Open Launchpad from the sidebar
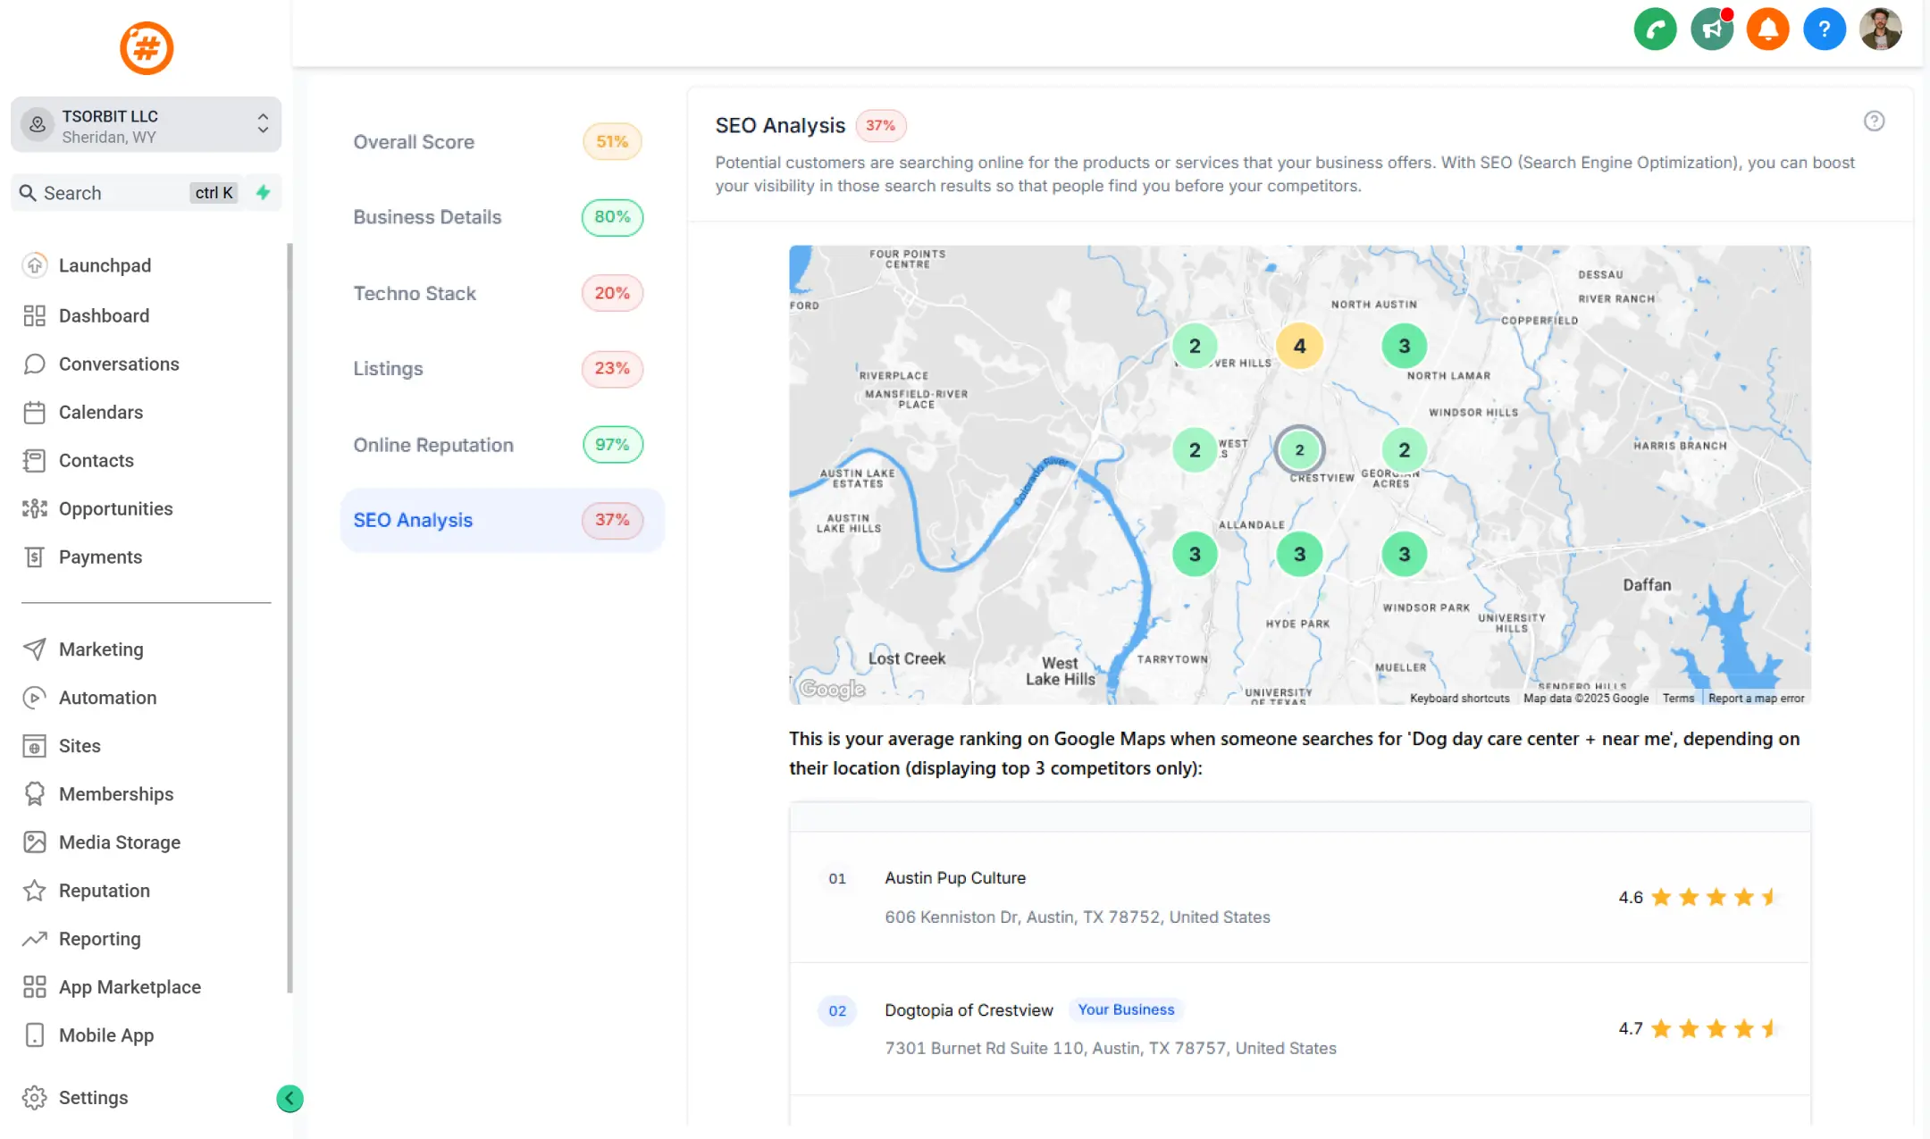 tap(105, 265)
